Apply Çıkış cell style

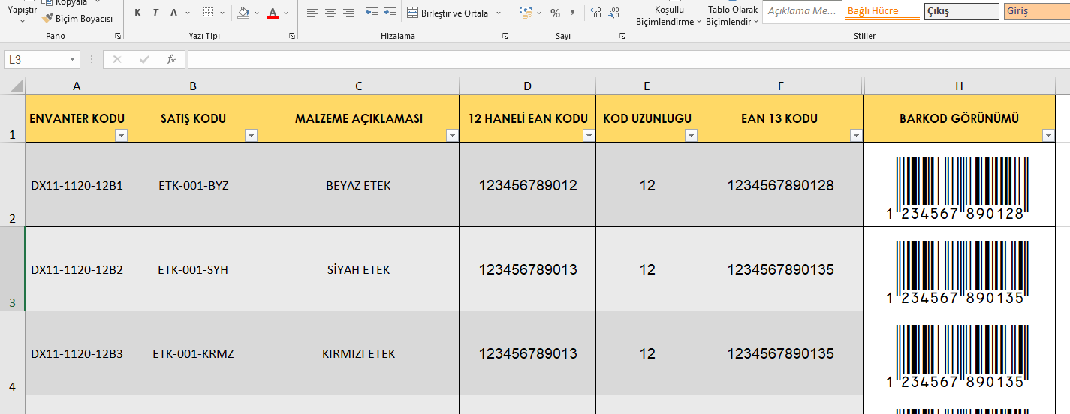click(962, 11)
